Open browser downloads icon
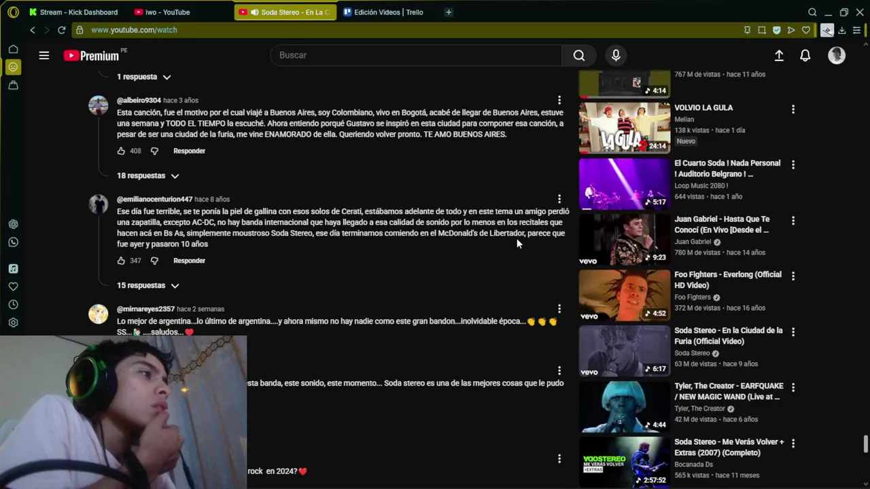The image size is (870, 489). (x=842, y=30)
